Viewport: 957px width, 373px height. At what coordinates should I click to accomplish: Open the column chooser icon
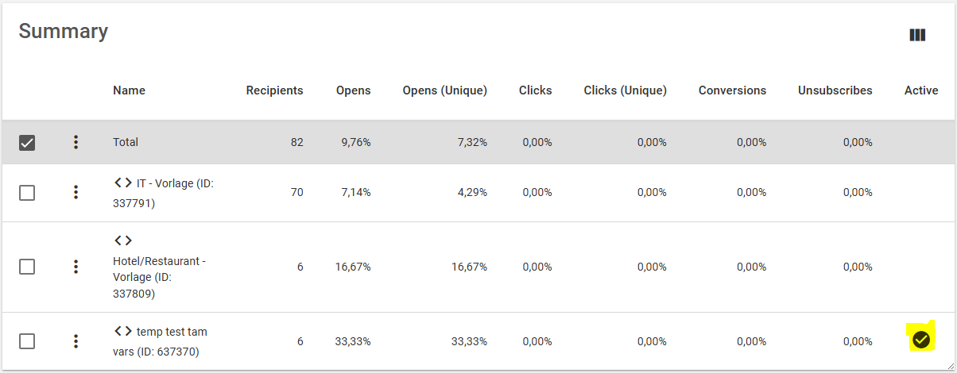click(x=917, y=35)
